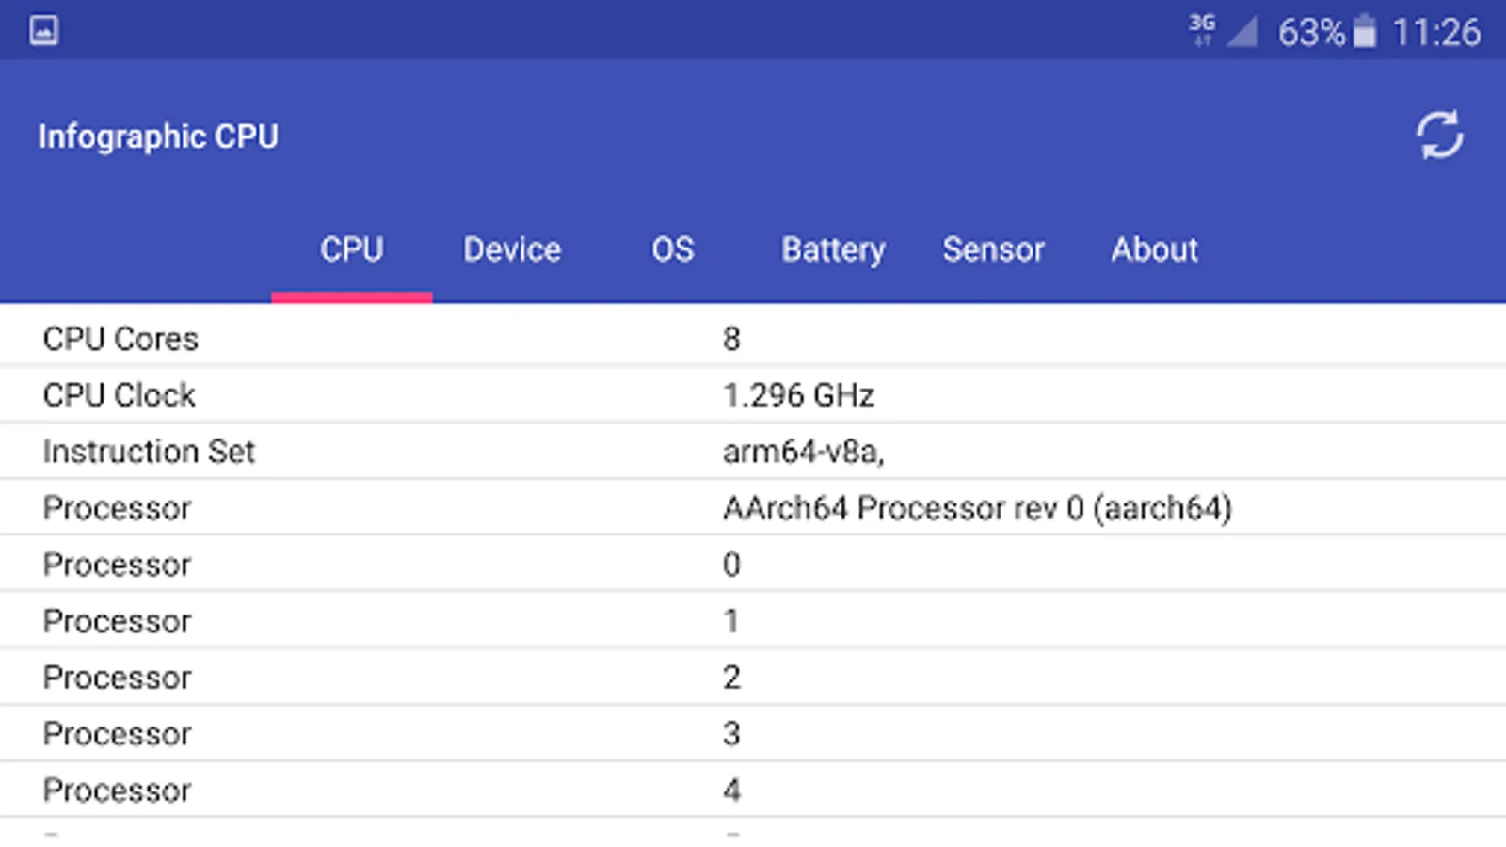This screenshot has width=1506, height=847.
Task: Tap the AArch64 Processor rev 0 value
Action: point(977,508)
